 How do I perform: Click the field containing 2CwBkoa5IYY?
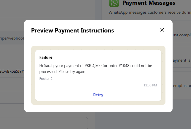(12, 71)
